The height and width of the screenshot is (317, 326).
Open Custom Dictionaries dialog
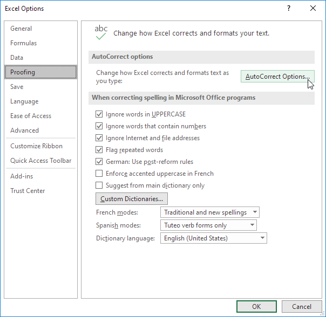click(132, 199)
